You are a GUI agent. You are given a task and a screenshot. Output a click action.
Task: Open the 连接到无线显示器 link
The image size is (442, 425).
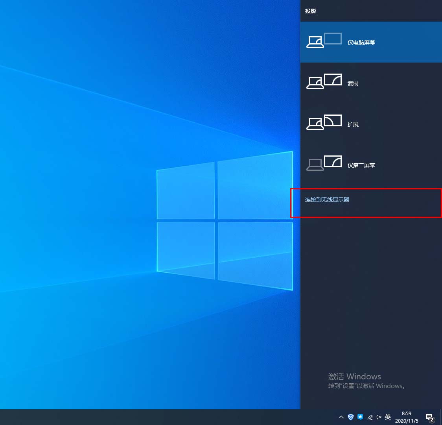pyautogui.click(x=327, y=200)
